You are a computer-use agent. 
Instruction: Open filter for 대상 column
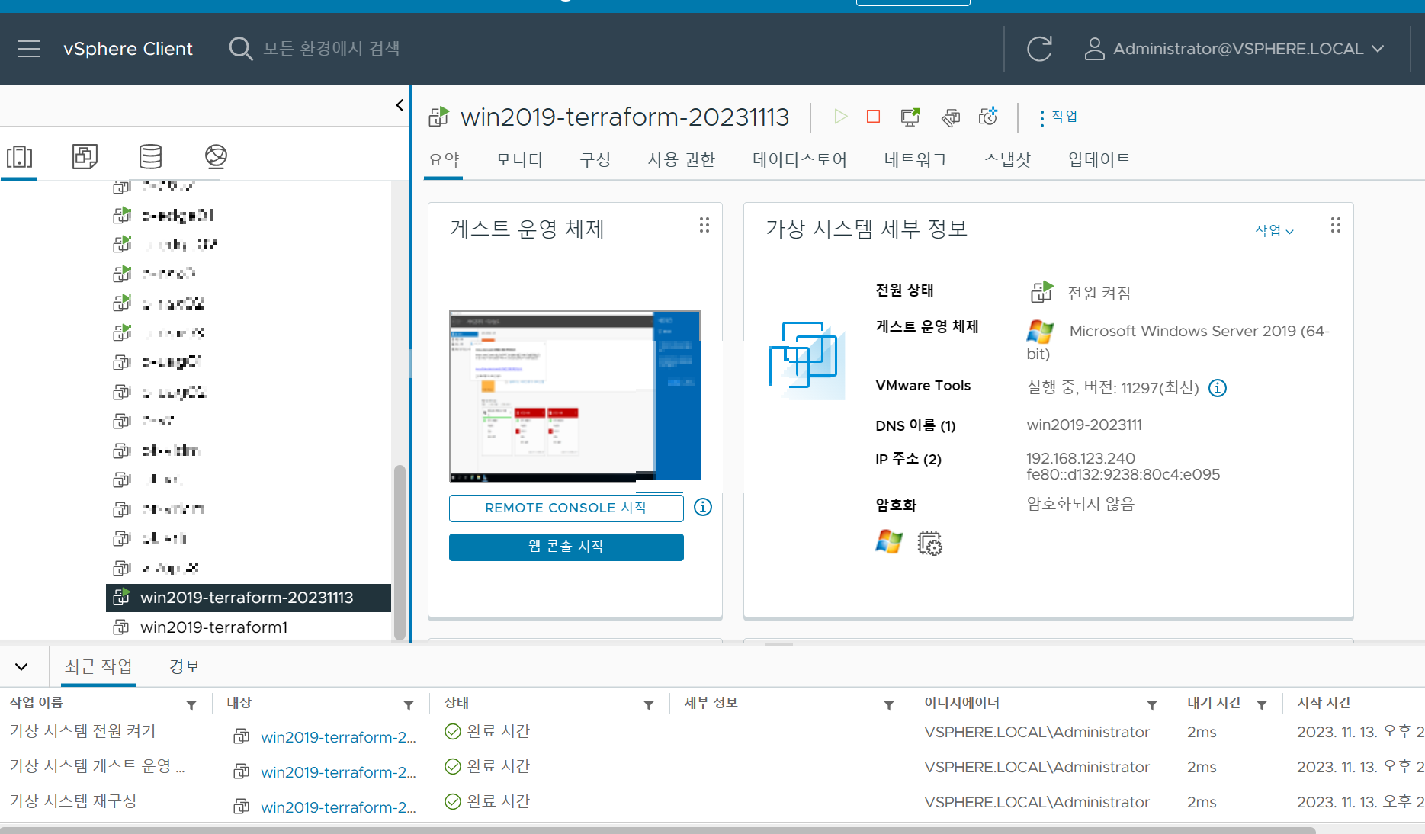click(409, 704)
